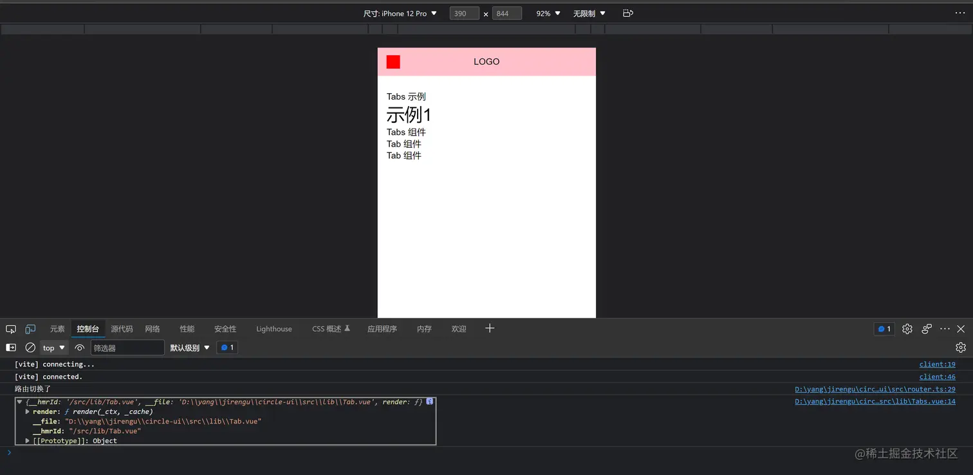Click the clear console icon

coord(30,347)
